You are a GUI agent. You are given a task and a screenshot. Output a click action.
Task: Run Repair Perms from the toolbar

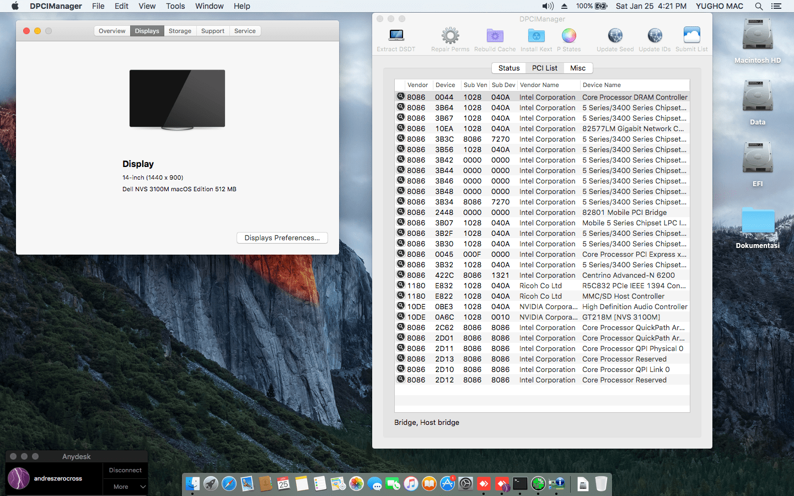click(x=450, y=36)
